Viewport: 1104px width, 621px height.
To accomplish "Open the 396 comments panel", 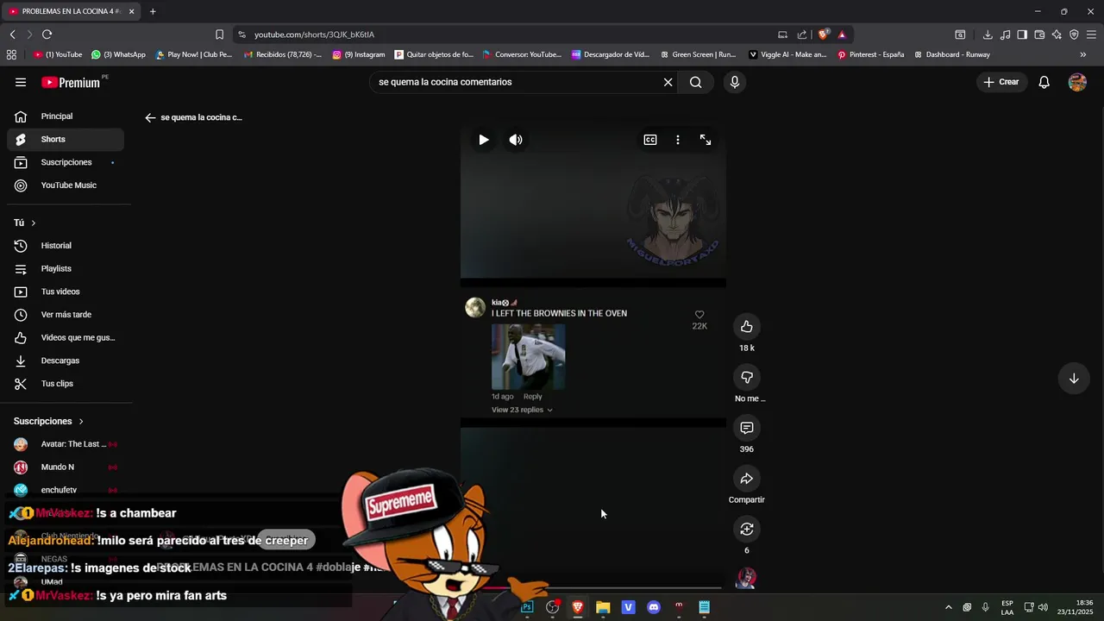I will click(747, 428).
